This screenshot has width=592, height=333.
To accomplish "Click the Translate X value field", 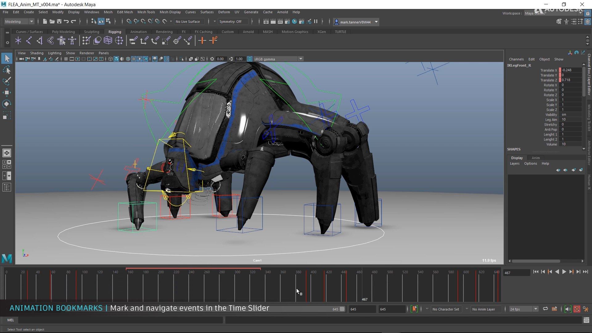I will coord(571,70).
